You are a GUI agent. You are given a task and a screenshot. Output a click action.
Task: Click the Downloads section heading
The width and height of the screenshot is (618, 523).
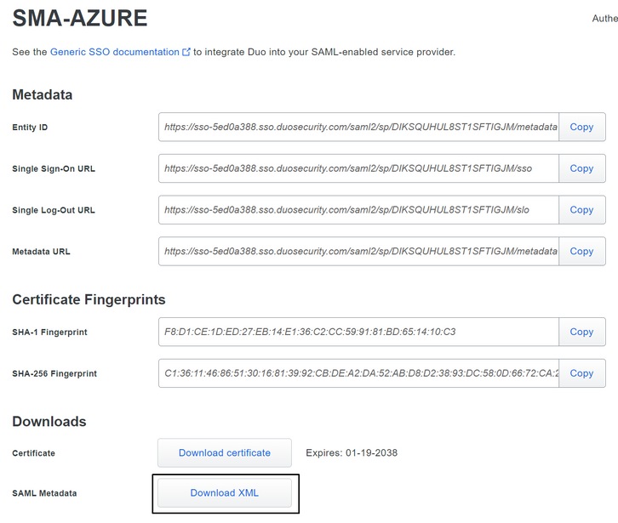pyautogui.click(x=49, y=421)
